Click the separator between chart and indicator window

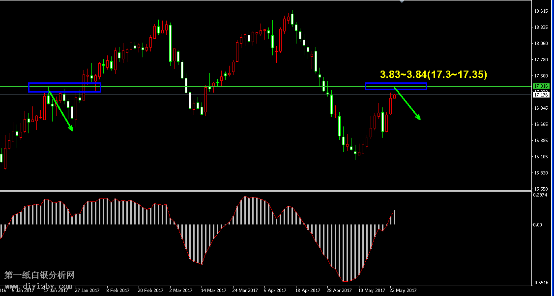(265, 190)
